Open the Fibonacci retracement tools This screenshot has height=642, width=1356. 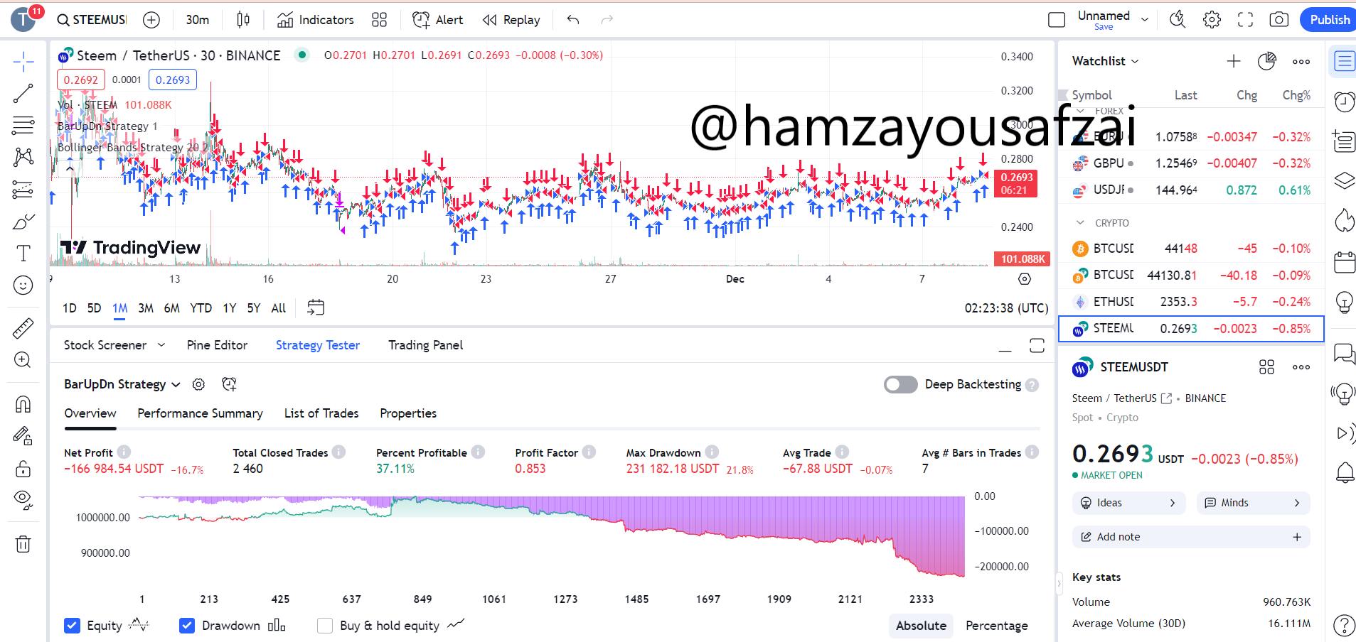coord(23,126)
